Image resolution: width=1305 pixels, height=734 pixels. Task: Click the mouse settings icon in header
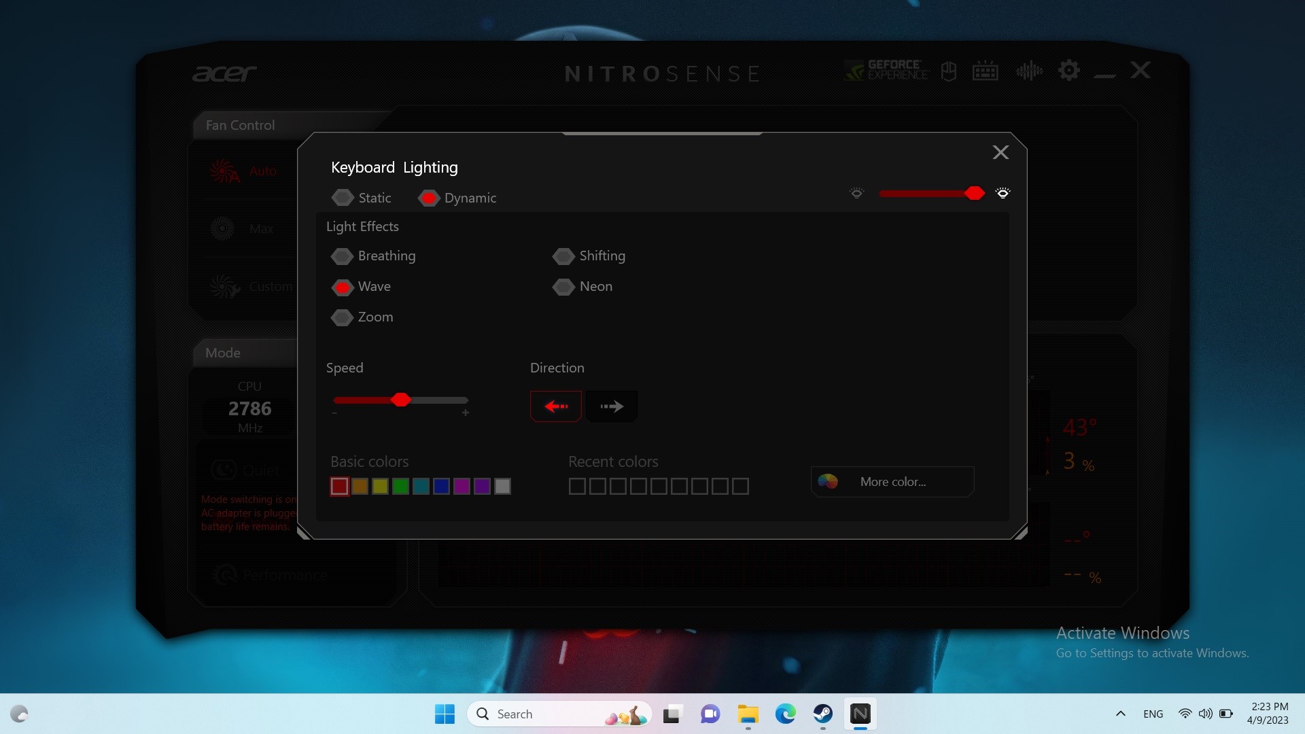949,71
